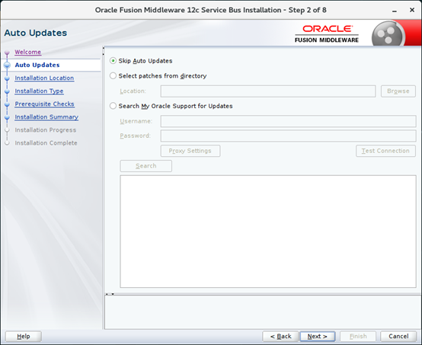Open the Installation Type step

coord(39,91)
